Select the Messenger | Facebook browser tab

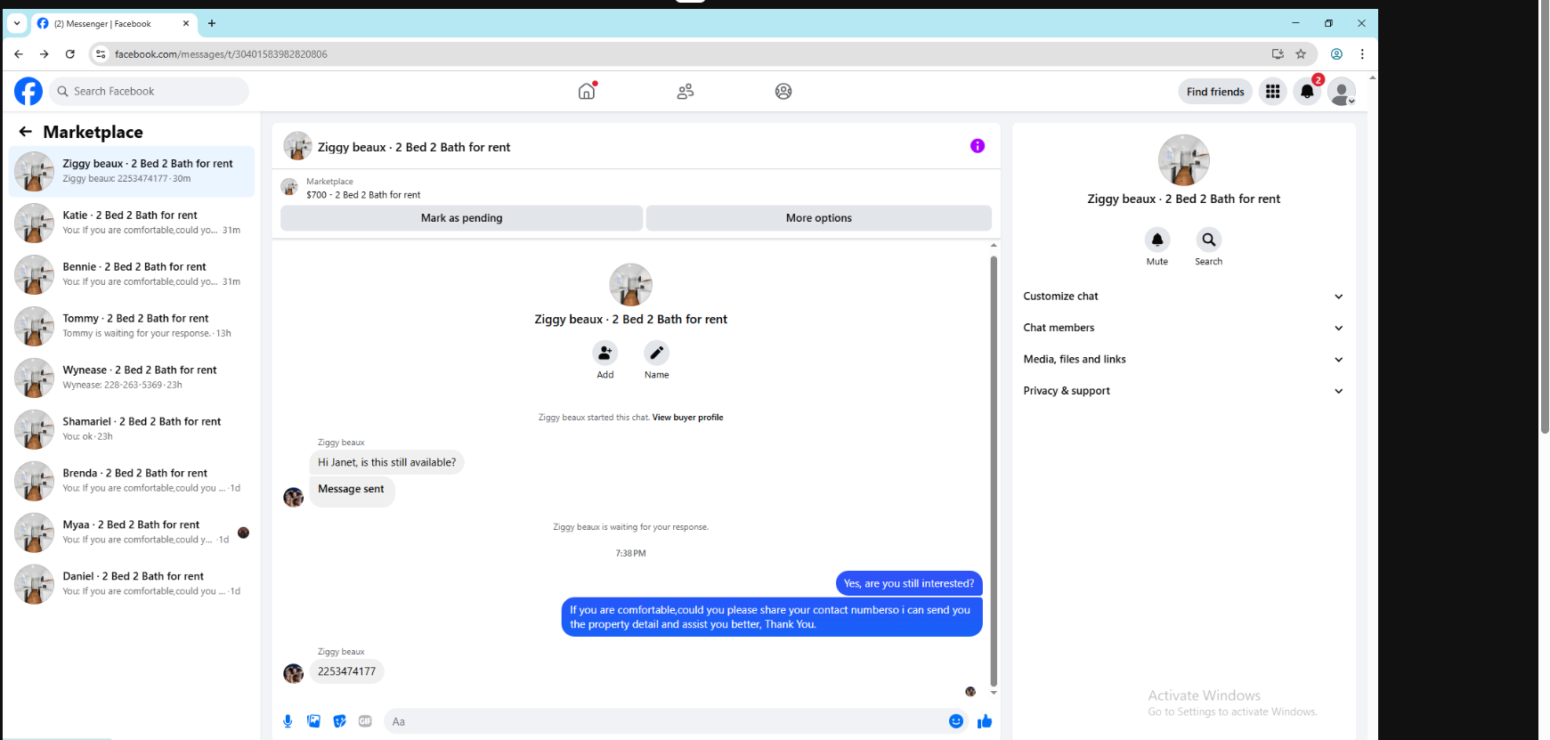tap(112, 24)
